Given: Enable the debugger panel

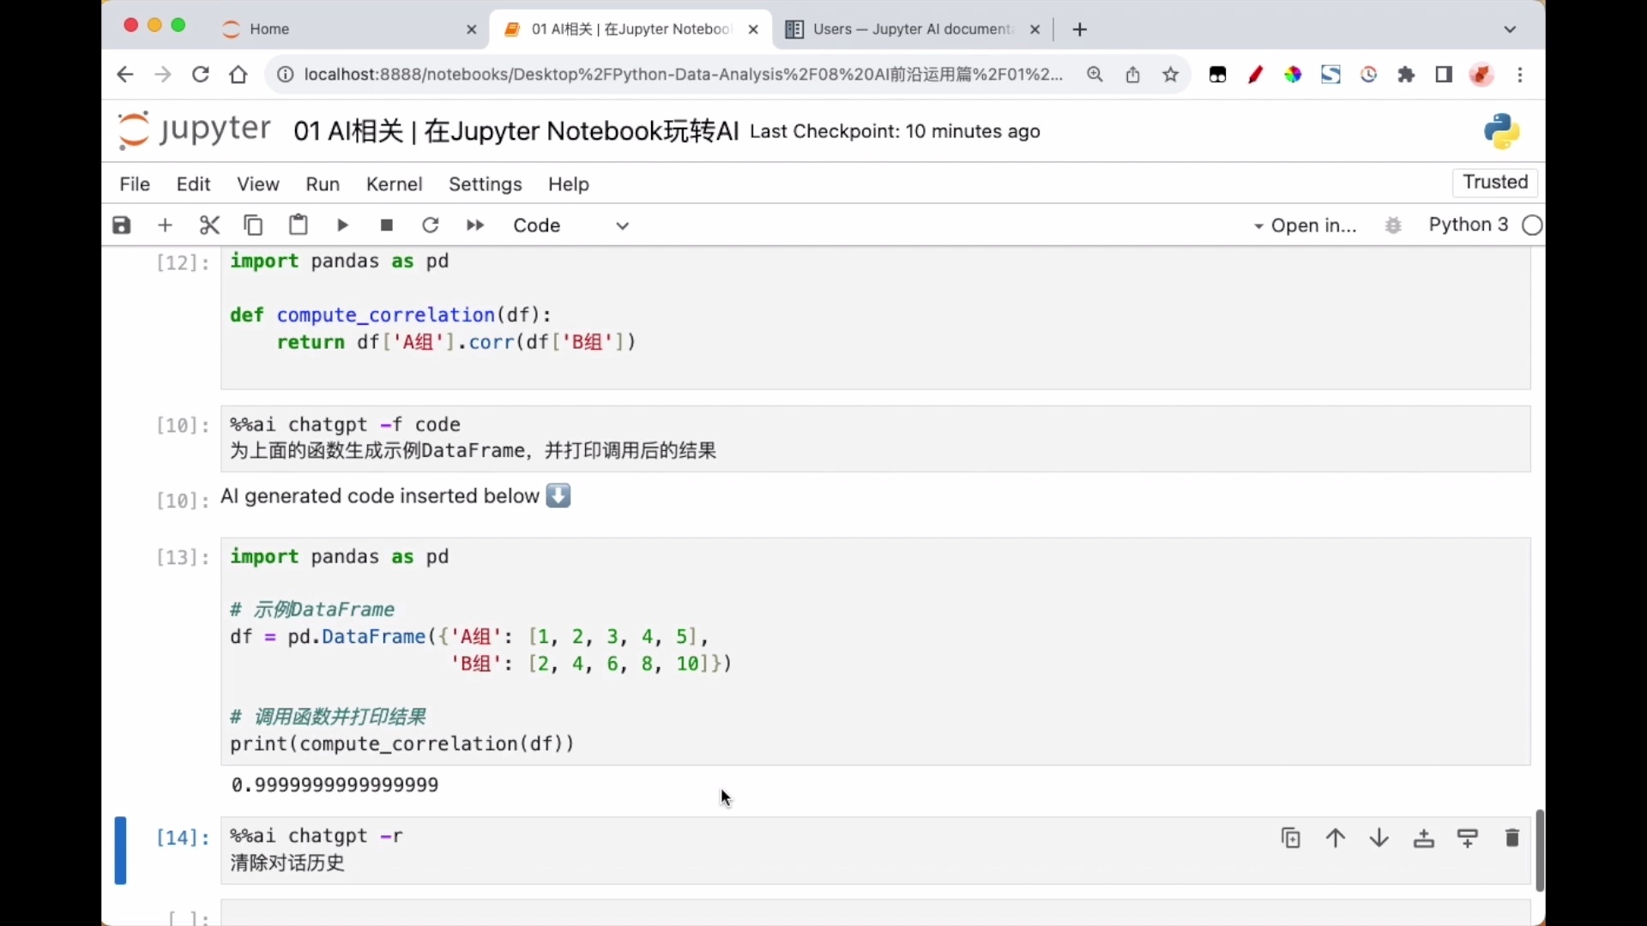Looking at the screenshot, I should [x=1393, y=225].
